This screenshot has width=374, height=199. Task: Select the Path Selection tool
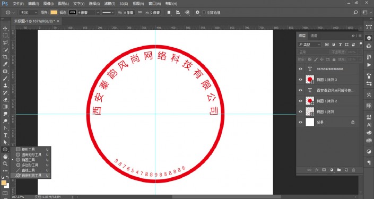[5, 142]
